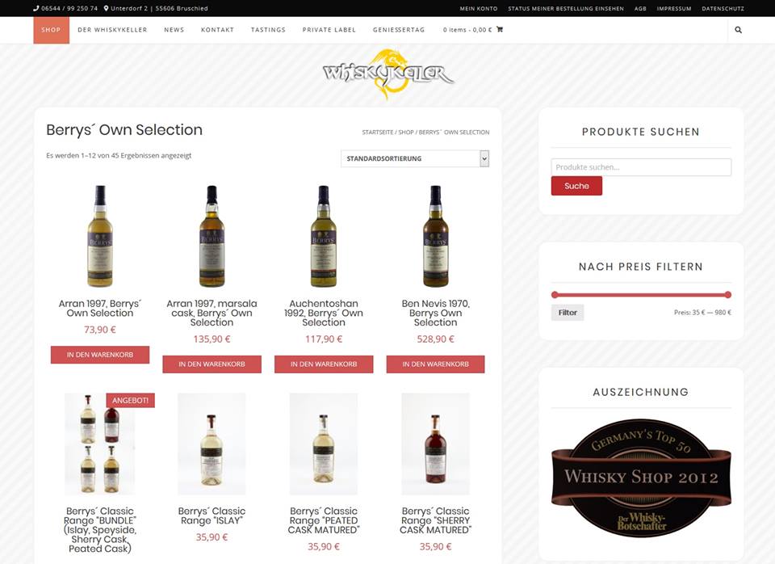Click the red Suche button
This screenshot has width=775, height=564.
(576, 186)
